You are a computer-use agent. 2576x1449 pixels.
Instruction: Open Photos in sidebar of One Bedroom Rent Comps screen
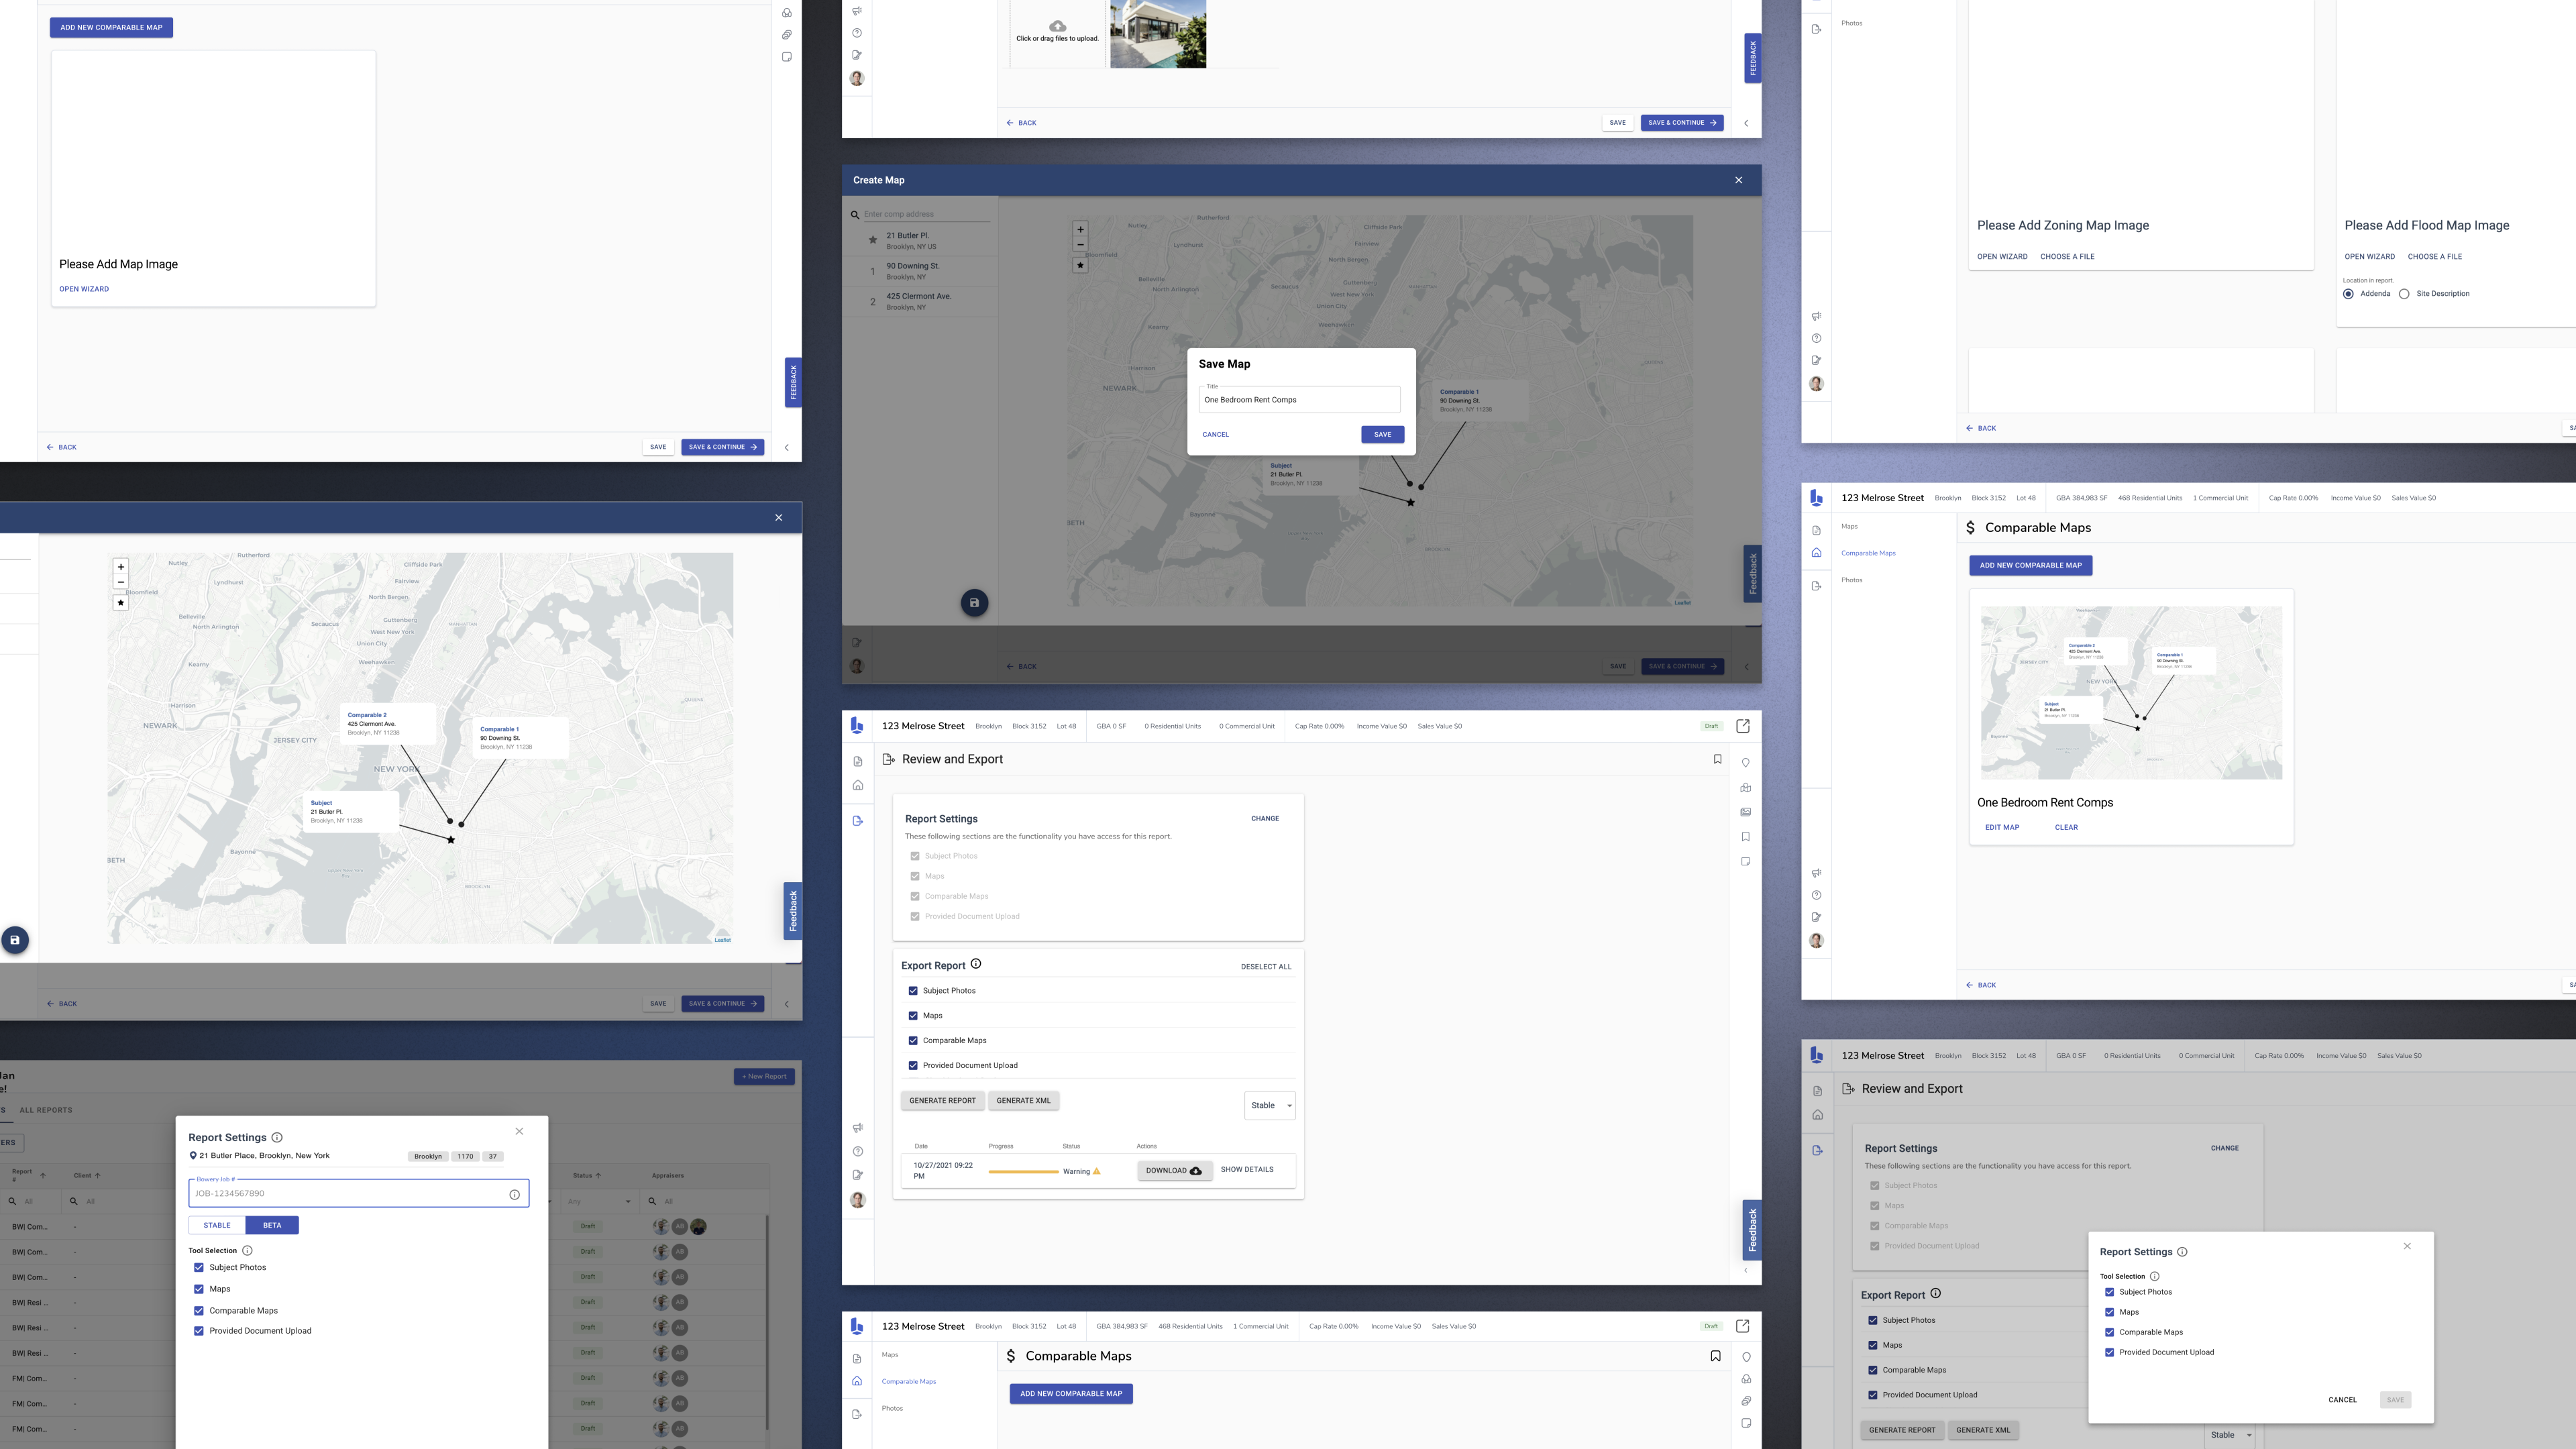(x=1852, y=580)
